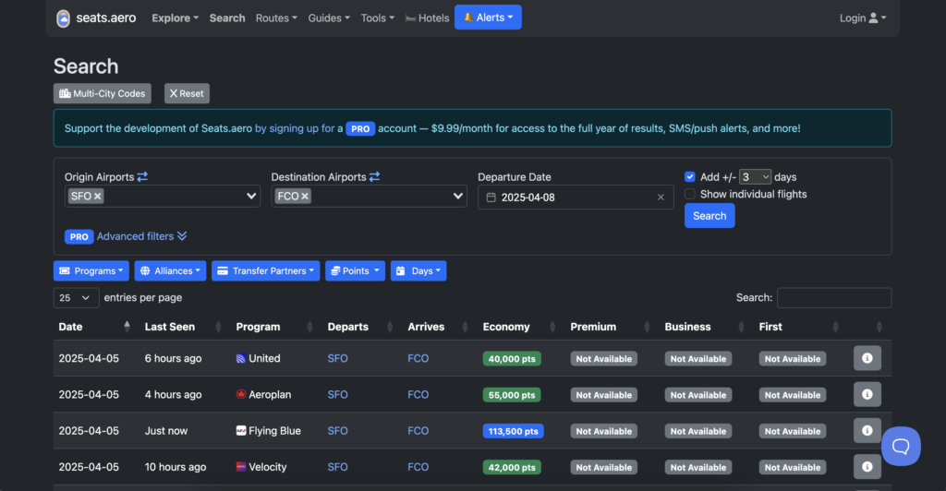Click the seats.aero logo icon
The width and height of the screenshot is (946, 491).
coord(64,18)
